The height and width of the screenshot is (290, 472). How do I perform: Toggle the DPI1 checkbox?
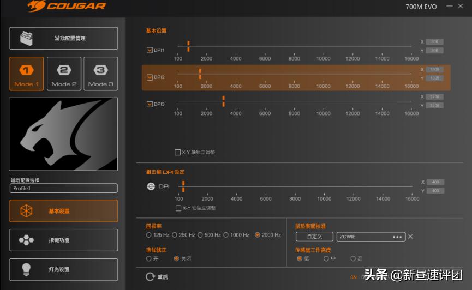coord(150,50)
